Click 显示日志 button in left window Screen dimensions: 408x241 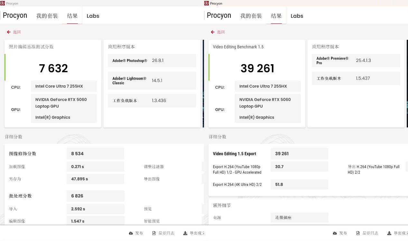[x=163, y=233]
